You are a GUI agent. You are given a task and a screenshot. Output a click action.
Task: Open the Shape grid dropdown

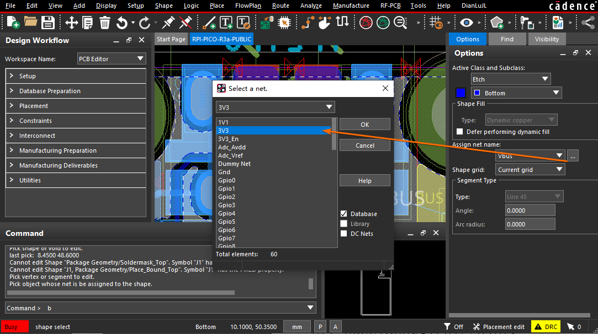coord(530,170)
